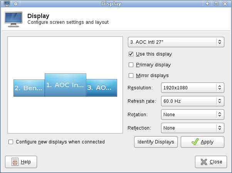Select the 1. AOC In... monitor in layout
The width and height of the screenshot is (232, 173).
(x=65, y=85)
